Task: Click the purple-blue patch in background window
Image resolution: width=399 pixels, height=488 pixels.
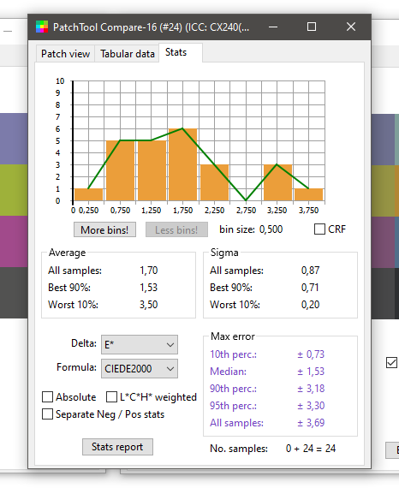Action: coord(14,139)
